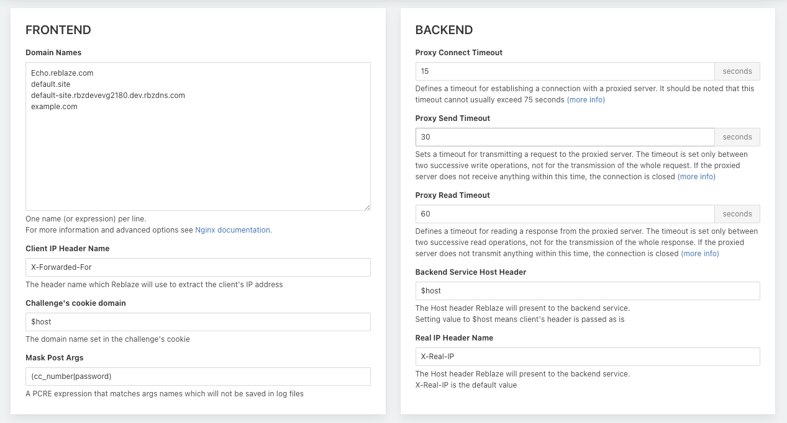Click the seconds label next to Proxy Send Timeout
The height and width of the screenshot is (423, 787).
point(737,137)
